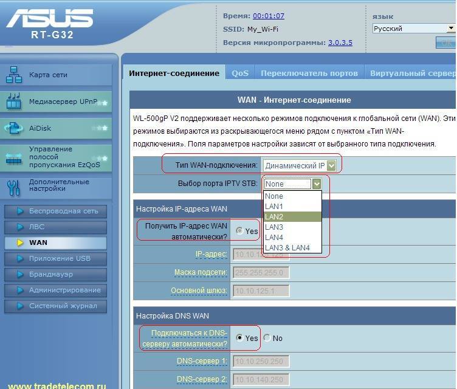This screenshot has height=389, width=457.
Task: Open the Тип WAN-подключения dropdown
Action: point(300,166)
